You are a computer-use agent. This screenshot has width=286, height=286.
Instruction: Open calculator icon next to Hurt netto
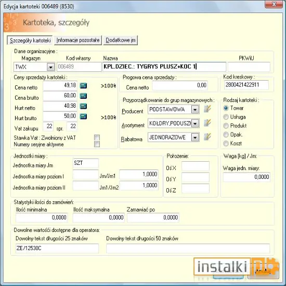point(83,106)
